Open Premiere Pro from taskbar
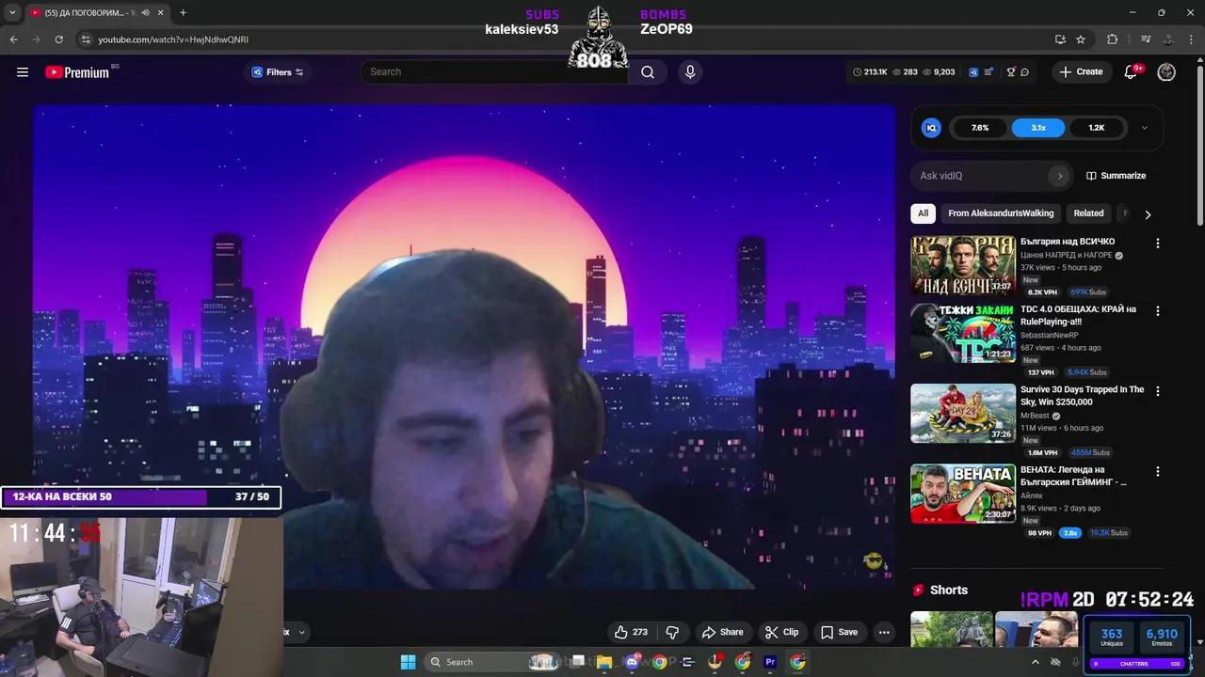This screenshot has height=677, width=1205. (x=770, y=662)
